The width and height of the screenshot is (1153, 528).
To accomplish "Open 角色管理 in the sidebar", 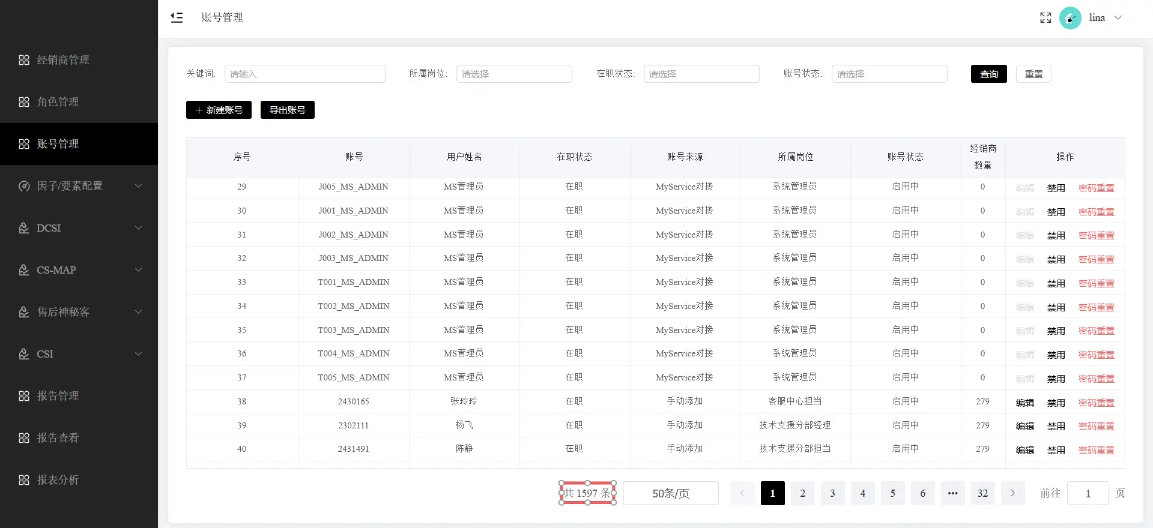I will click(x=58, y=102).
